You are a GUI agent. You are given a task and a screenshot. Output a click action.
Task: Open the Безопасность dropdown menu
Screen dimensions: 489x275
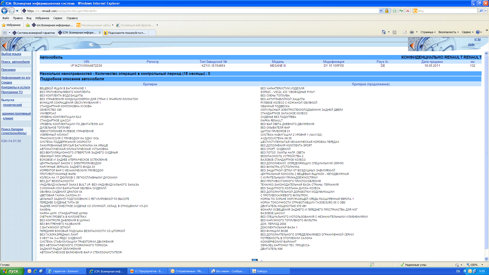point(449,32)
